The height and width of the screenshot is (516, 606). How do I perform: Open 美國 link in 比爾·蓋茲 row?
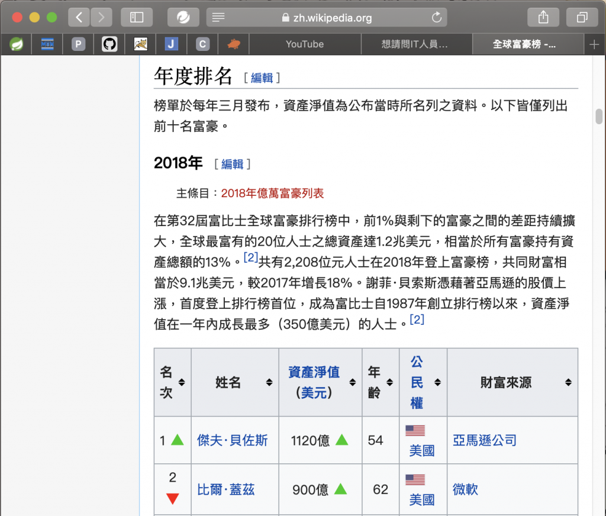421,500
